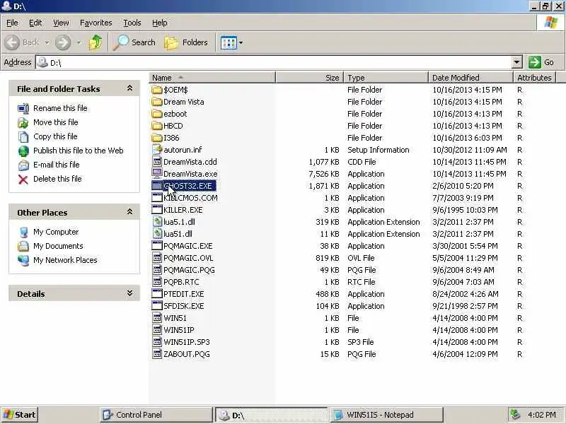Select the PTEDIT.EXE file icon

point(157,294)
